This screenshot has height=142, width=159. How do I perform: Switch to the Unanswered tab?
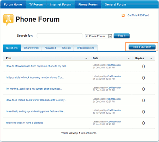point(31,48)
